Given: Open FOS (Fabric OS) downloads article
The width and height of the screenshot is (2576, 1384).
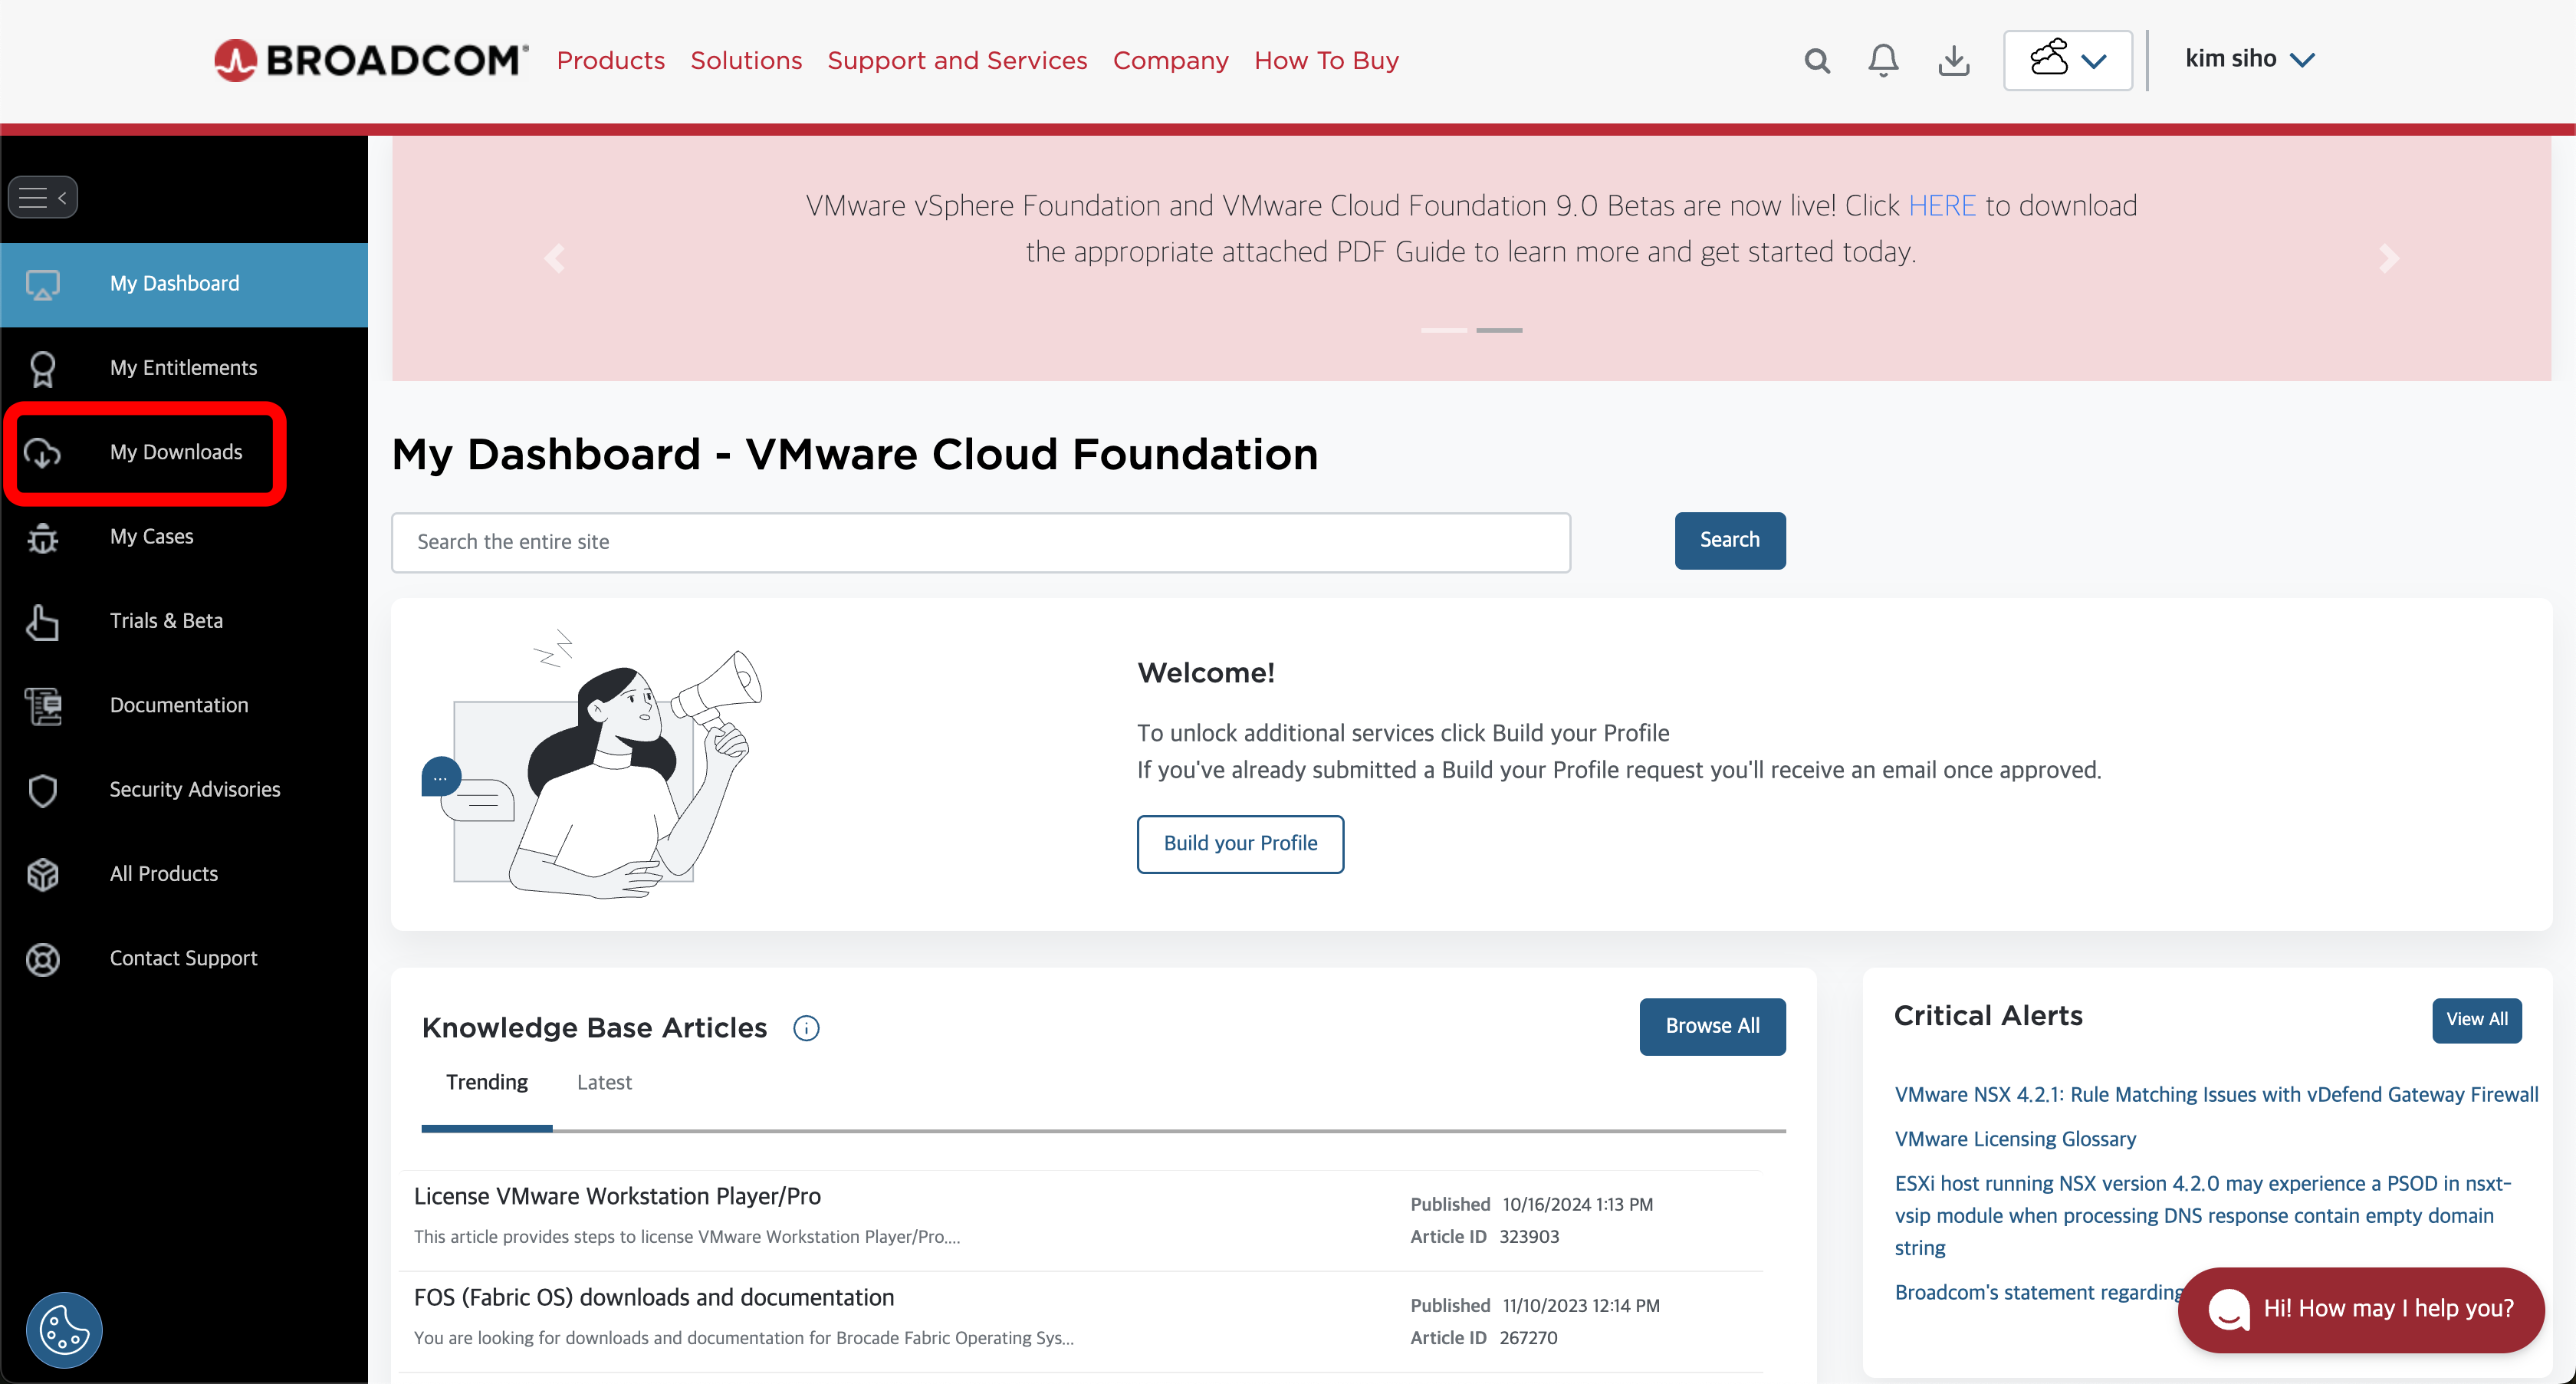Looking at the screenshot, I should tap(653, 1297).
